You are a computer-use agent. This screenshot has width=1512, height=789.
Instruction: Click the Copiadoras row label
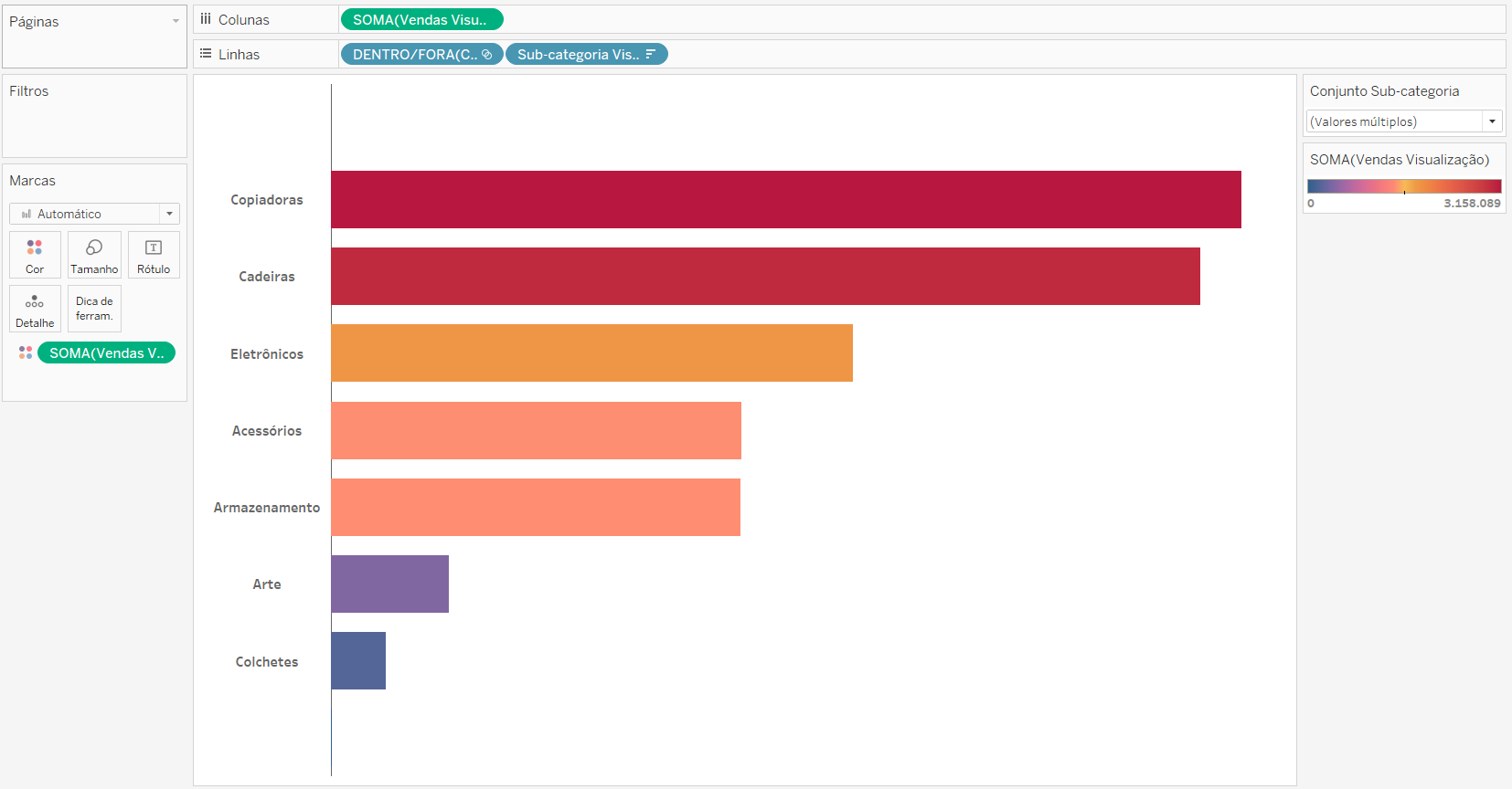point(267,200)
